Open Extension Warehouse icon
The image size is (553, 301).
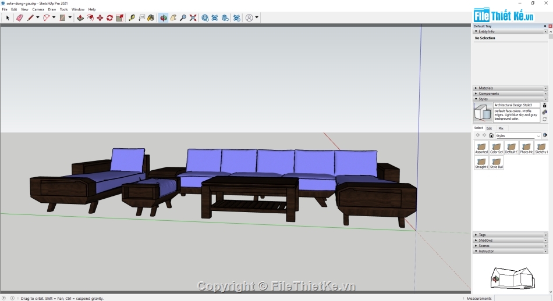215,17
